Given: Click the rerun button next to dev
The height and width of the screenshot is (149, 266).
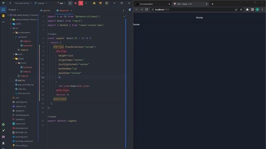Looking at the screenshot, I should coord(70,3).
